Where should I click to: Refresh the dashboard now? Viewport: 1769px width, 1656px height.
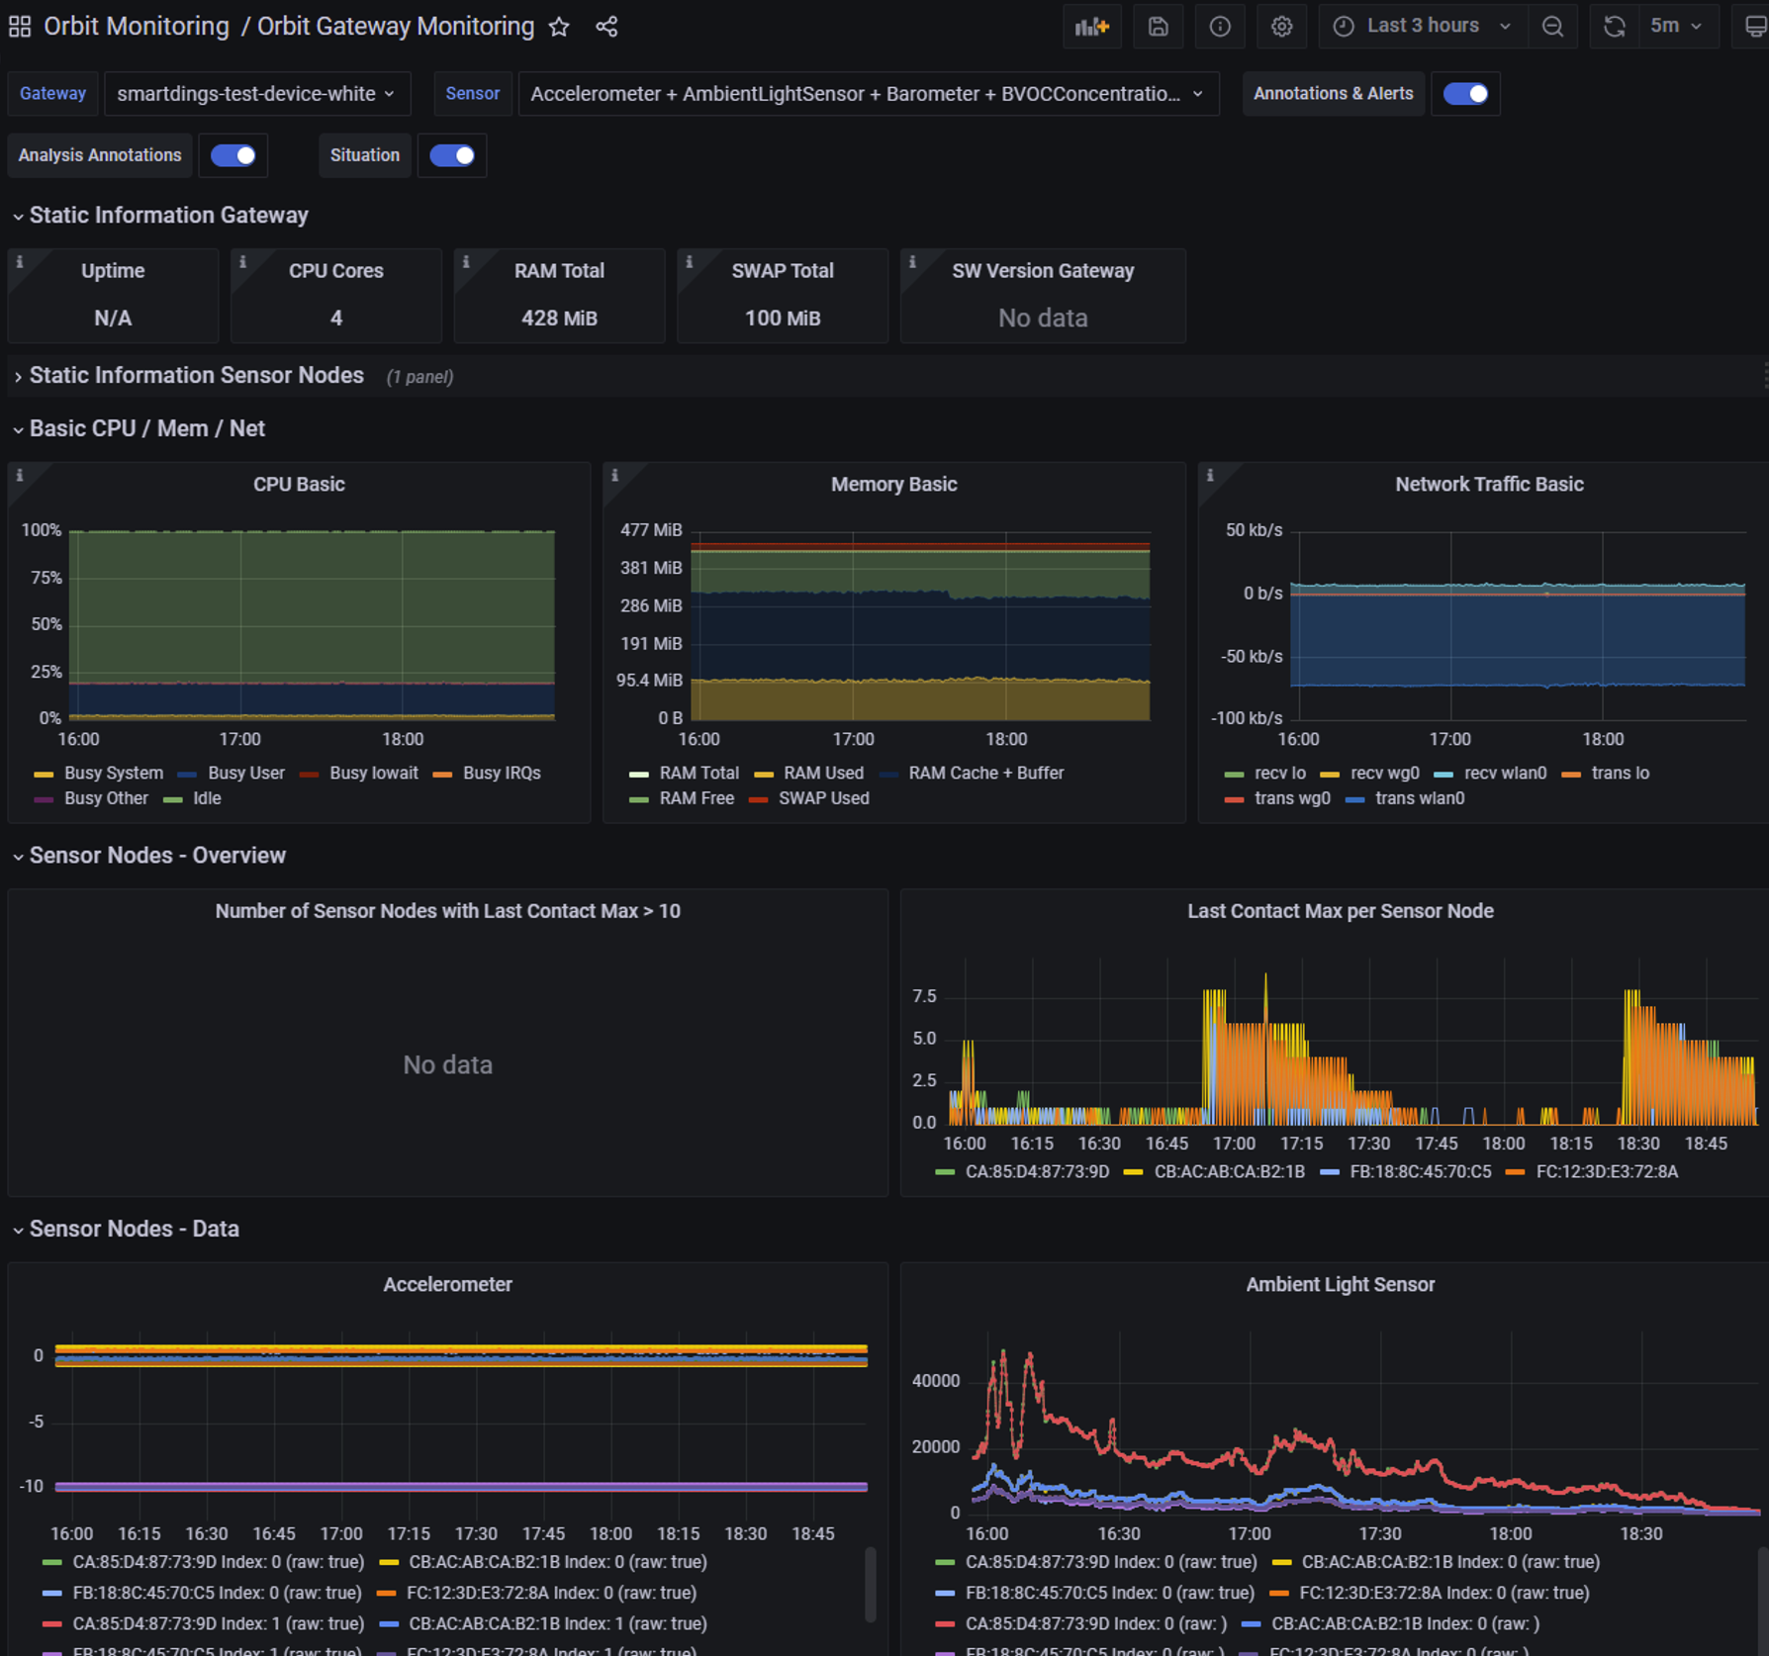pyautogui.click(x=1614, y=27)
